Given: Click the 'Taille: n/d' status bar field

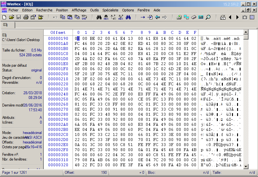Looking at the screenshot, I should [234, 173].
